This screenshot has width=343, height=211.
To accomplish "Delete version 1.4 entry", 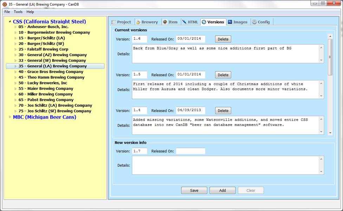I will 223,110.
